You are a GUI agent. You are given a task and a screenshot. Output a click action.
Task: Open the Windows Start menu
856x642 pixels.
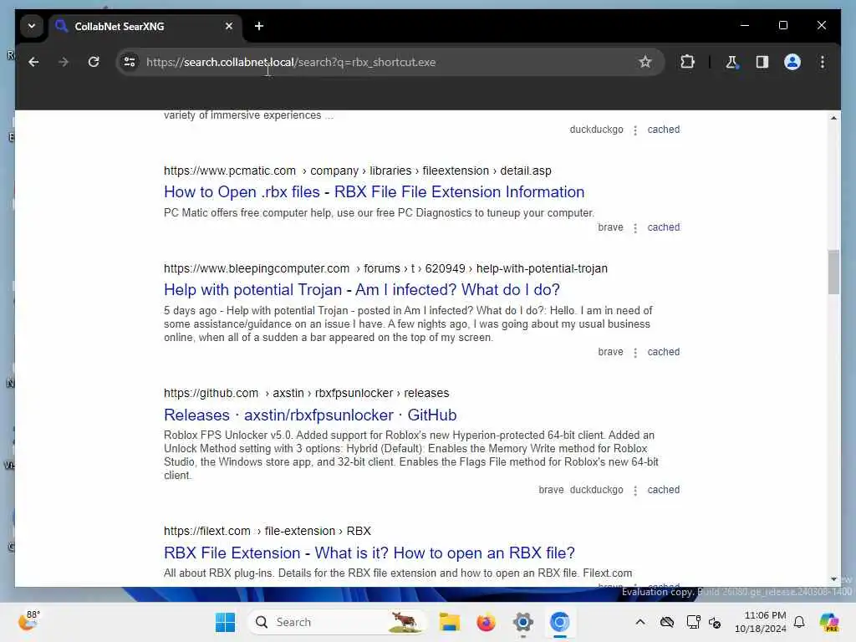pyautogui.click(x=225, y=622)
